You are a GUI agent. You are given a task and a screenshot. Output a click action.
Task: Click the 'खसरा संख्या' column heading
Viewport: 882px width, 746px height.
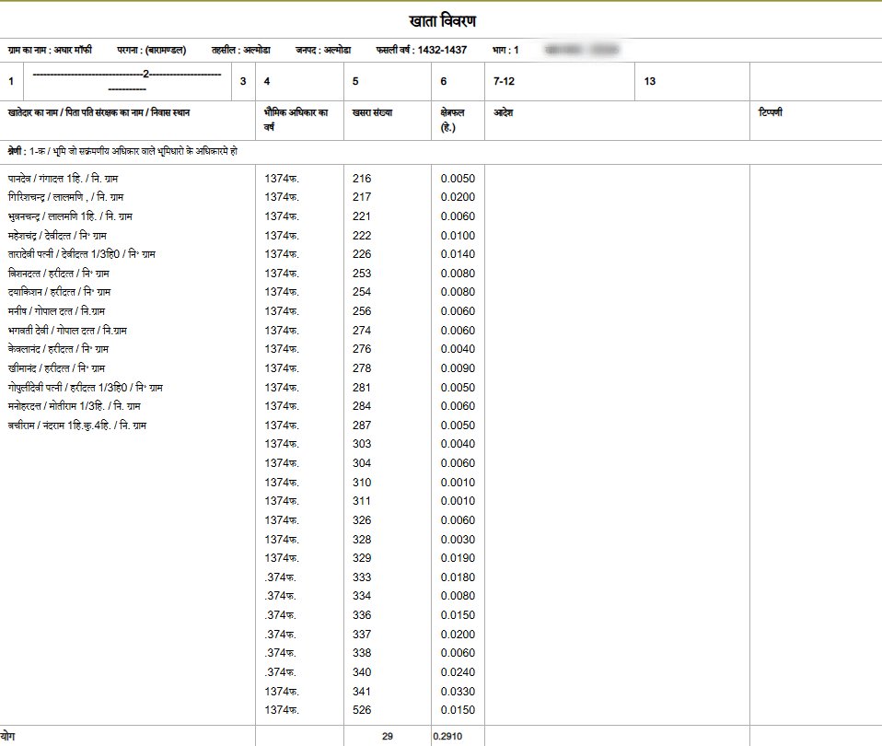click(x=372, y=112)
